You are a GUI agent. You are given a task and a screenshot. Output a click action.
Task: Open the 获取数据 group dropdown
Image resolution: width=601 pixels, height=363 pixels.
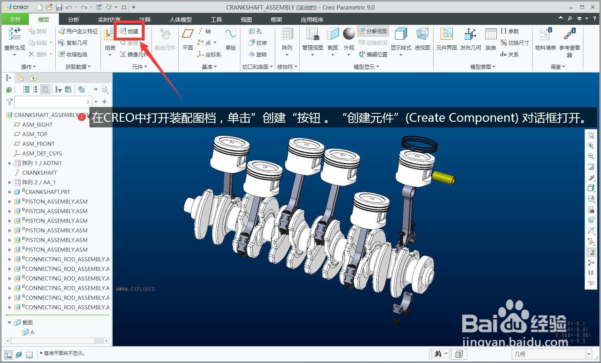78,67
